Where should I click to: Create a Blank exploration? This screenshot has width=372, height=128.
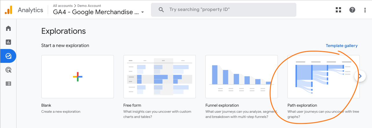(x=78, y=77)
